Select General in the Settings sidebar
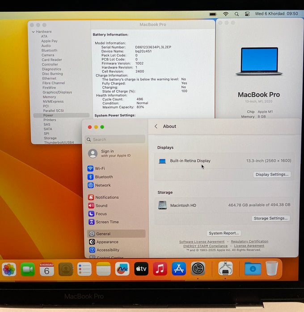 point(116,234)
